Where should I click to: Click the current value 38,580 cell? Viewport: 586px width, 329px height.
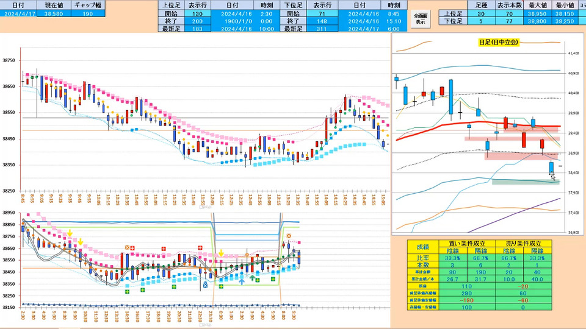pyautogui.click(x=54, y=14)
